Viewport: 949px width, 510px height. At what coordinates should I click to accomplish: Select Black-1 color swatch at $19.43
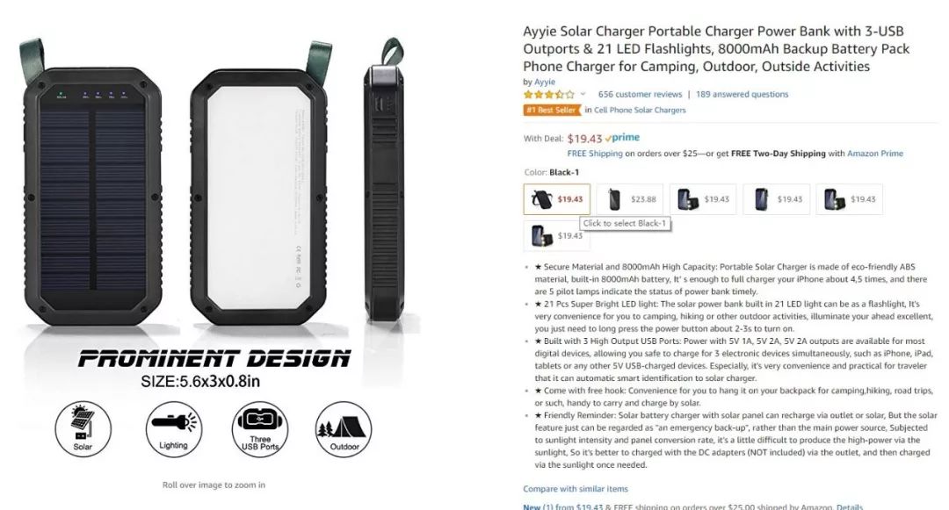[557, 198]
